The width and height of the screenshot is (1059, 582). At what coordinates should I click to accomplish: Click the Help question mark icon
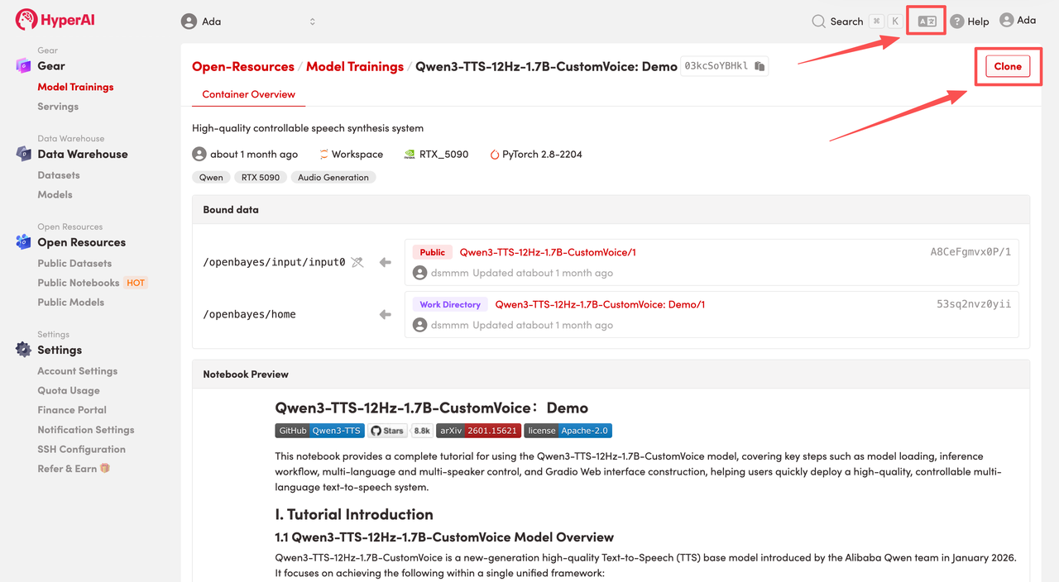click(x=957, y=21)
